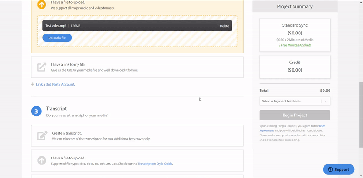The width and height of the screenshot is (363, 178).
Task: Delete the Test video.mp4 file
Action: pos(224,26)
